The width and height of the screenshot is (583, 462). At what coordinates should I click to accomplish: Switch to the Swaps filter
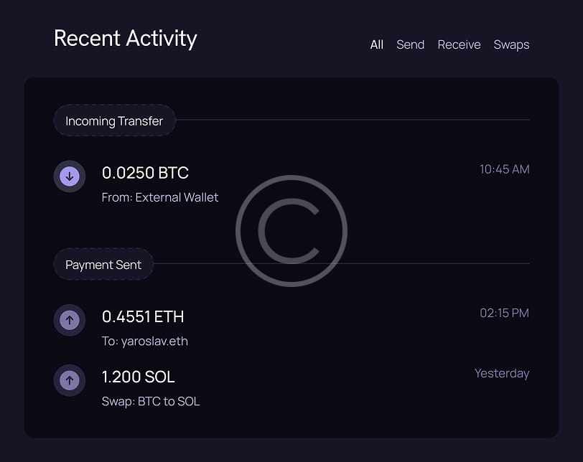[x=511, y=44]
